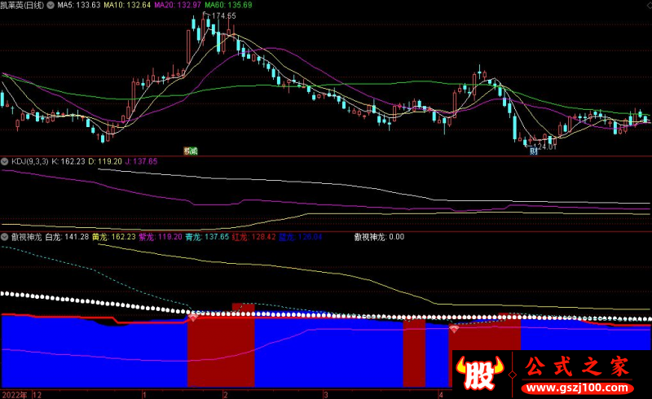The width and height of the screenshot is (652, 399).
Task: Select the 青龙: 137.65 value
Action: (x=207, y=237)
